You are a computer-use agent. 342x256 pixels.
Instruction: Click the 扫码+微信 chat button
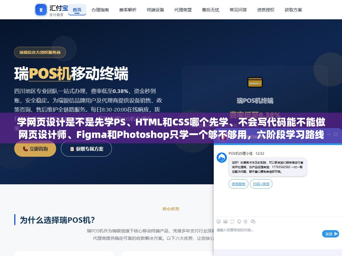(x=261, y=184)
